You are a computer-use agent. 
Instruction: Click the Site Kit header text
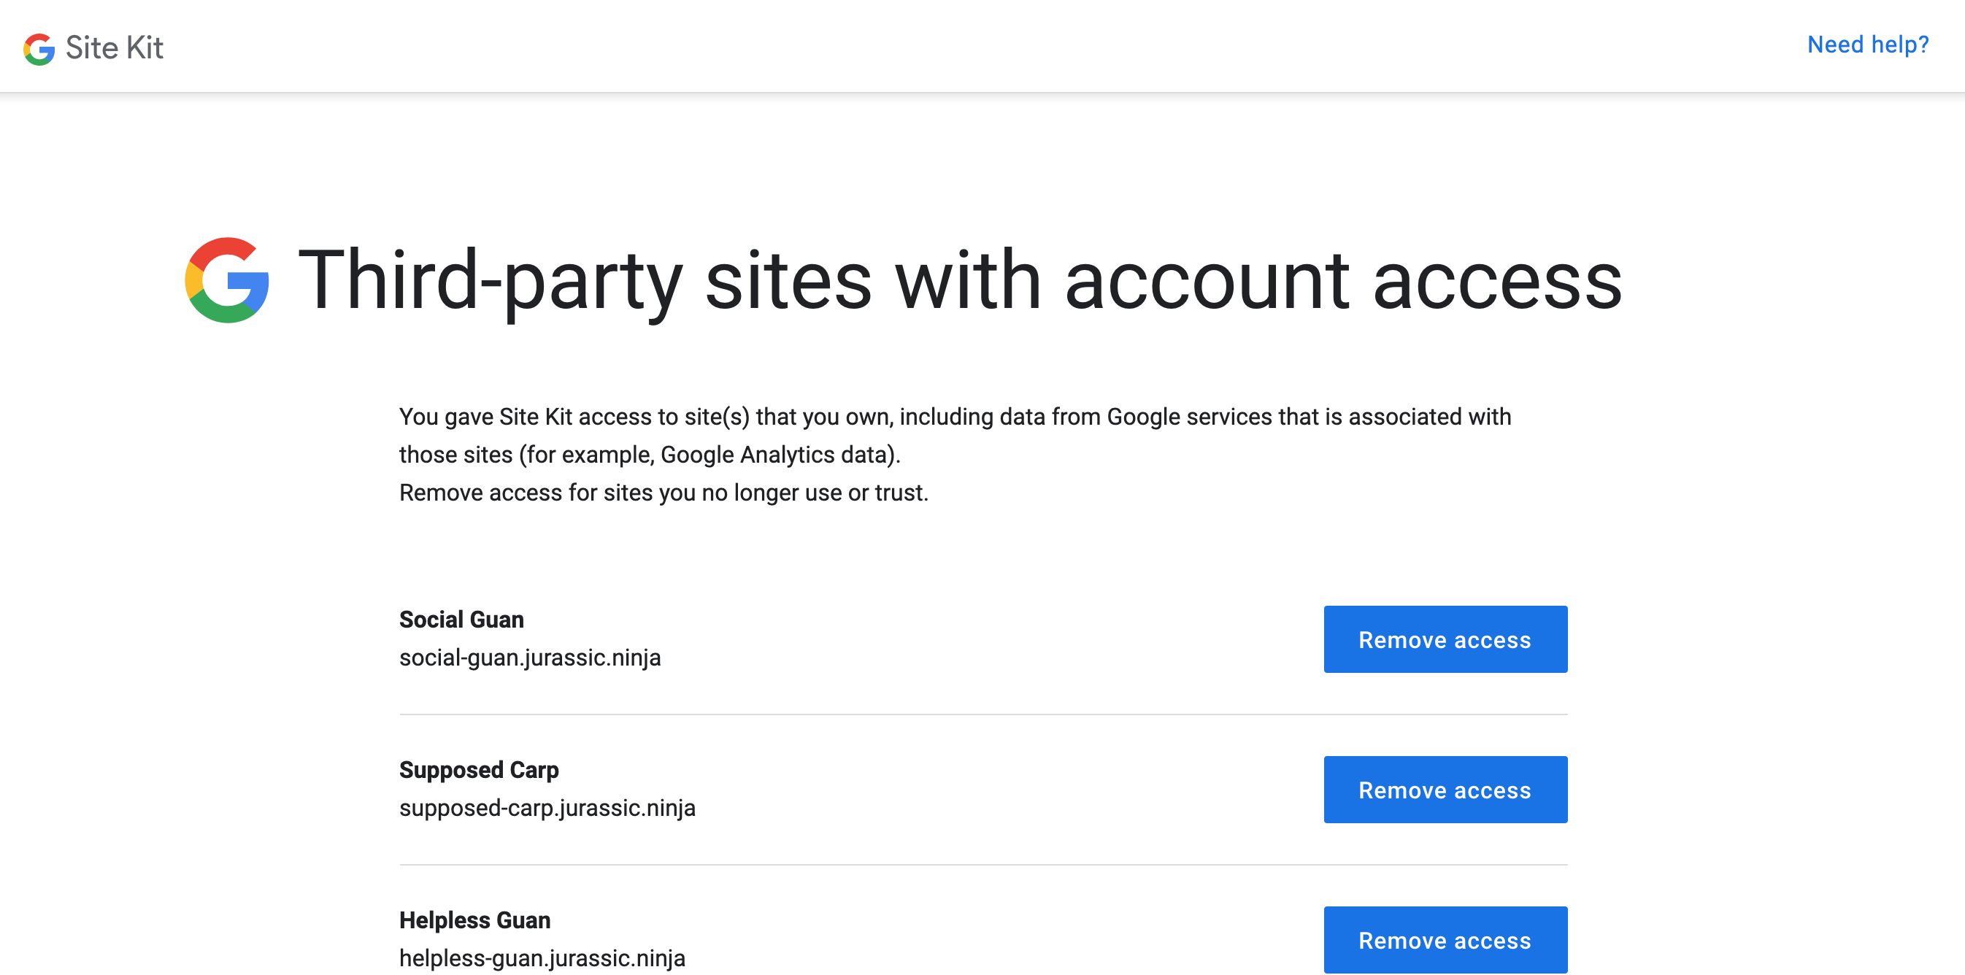[115, 47]
